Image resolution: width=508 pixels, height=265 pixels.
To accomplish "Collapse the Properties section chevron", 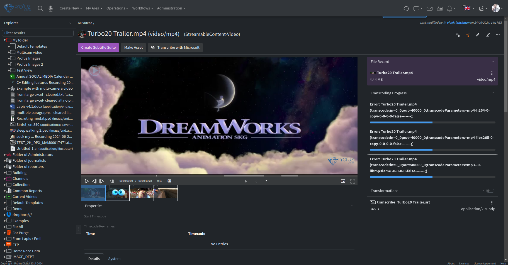I will tap(352, 206).
